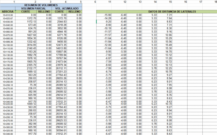Select lateral distance cell -9.95
This screenshot has width=217, height=135.
coord(104,52)
